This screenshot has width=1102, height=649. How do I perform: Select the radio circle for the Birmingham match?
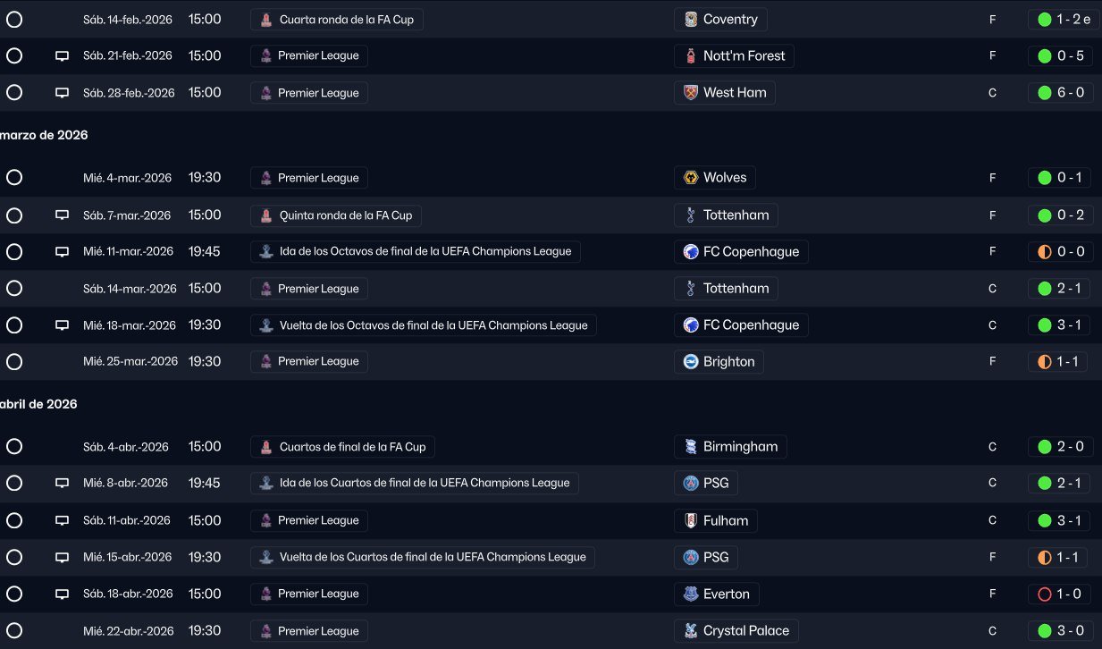point(14,447)
